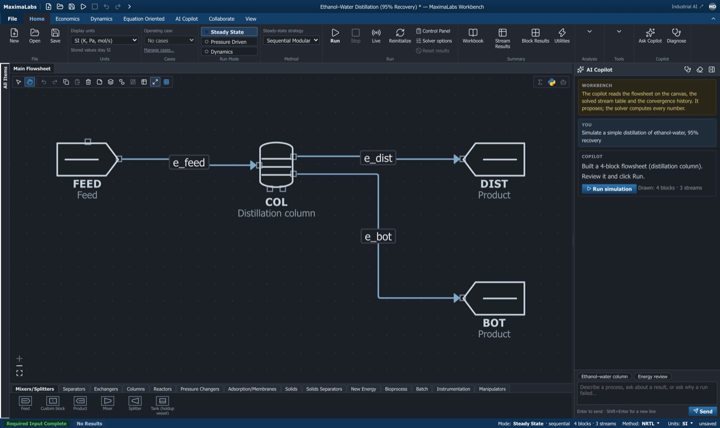720x428 pixels.
Task: Click the trash delete icon in canvas toolbar
Action: 88,82
